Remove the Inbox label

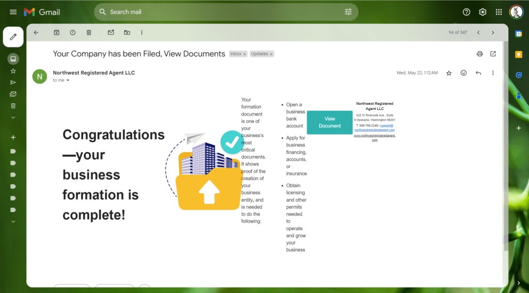coord(244,54)
